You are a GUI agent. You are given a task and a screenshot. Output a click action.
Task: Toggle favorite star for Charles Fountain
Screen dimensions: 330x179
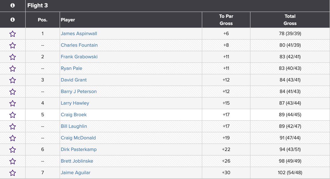coord(13,45)
